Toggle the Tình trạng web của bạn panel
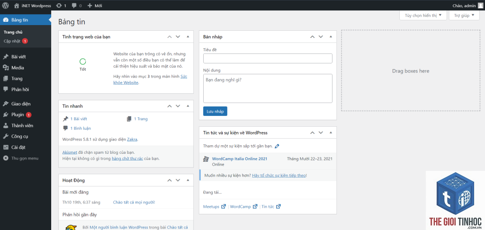Viewport: 485px width, 230px height. (188, 36)
